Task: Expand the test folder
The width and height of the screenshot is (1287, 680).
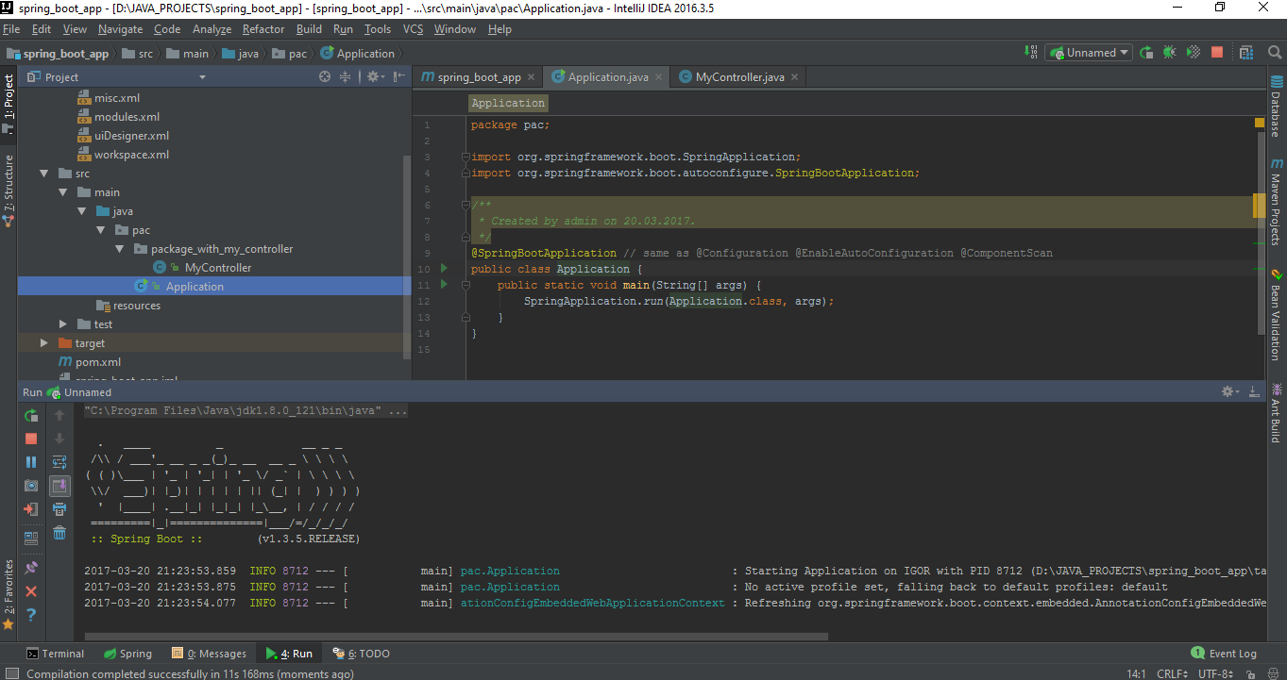Action: (61, 323)
